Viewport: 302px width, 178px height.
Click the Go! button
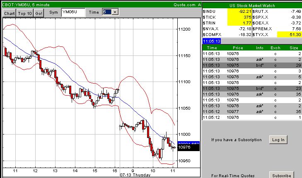point(39,13)
